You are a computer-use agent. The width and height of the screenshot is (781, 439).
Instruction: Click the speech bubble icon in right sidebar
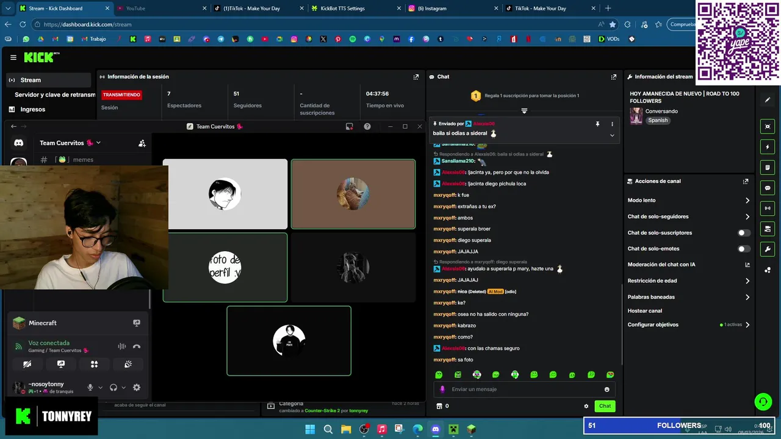coord(768,188)
